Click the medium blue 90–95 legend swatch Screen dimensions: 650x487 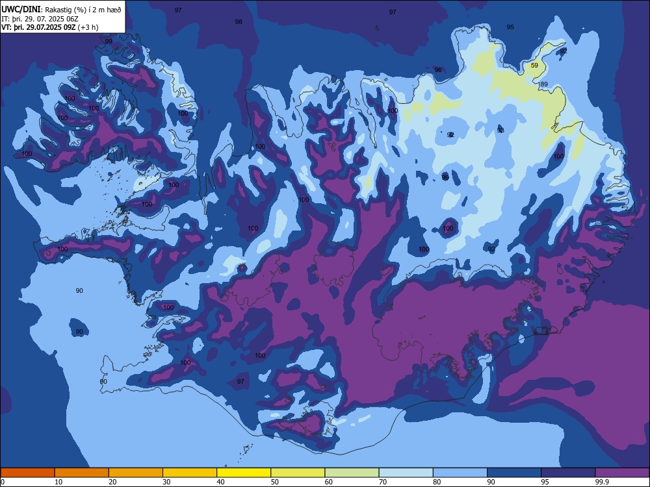[x=514, y=473]
